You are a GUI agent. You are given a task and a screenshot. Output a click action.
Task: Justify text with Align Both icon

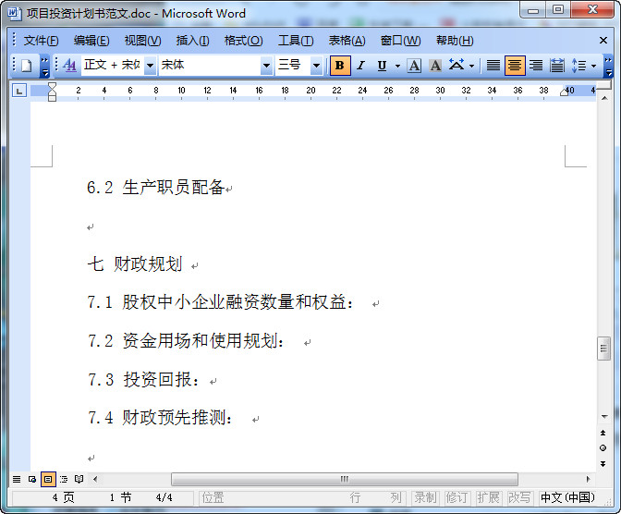[493, 66]
